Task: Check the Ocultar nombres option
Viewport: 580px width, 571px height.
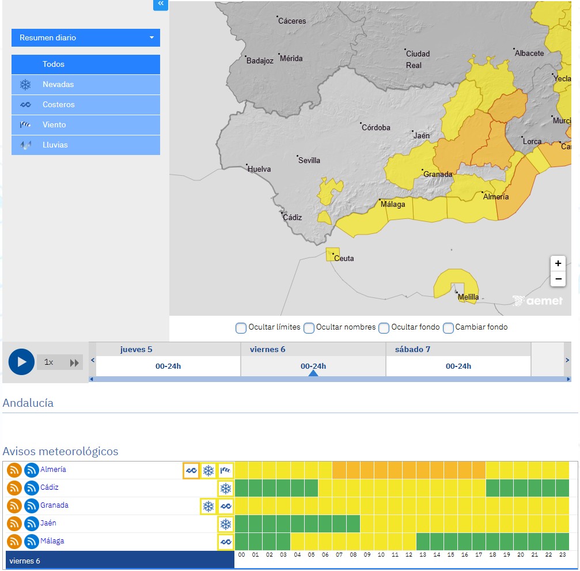Action: coord(309,328)
